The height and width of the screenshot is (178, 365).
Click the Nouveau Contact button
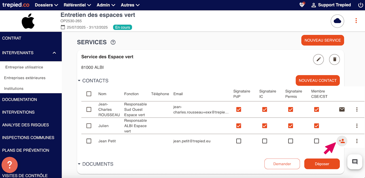318,81
